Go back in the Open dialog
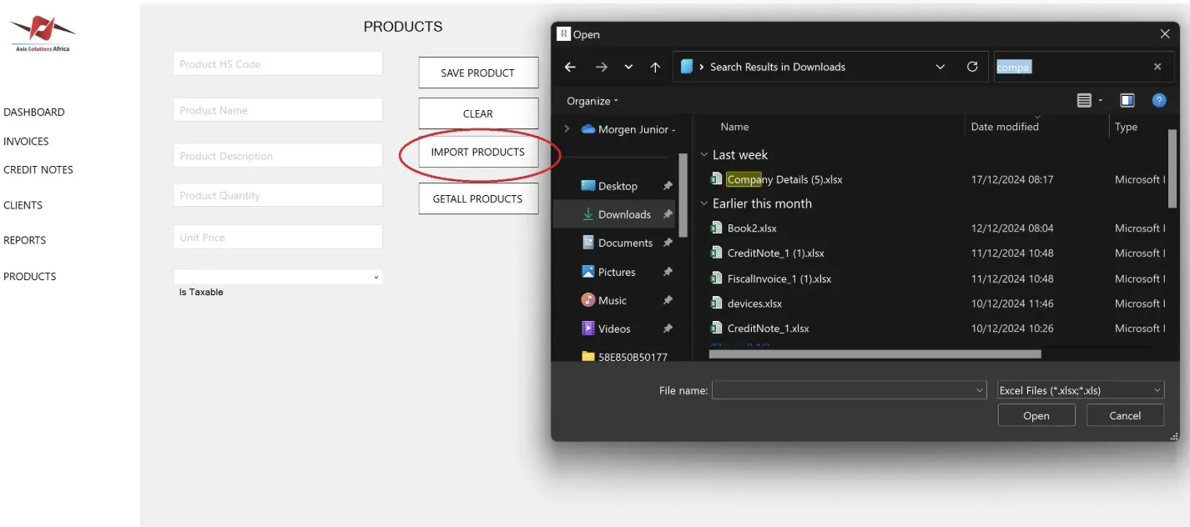The image size is (1190, 527). coord(570,68)
